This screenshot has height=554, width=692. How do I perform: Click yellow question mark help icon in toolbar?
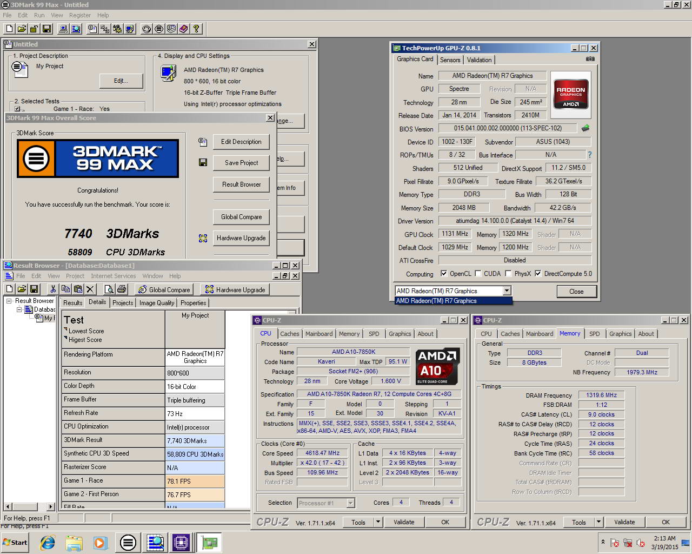point(196,29)
